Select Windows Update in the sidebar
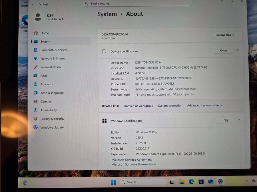This screenshot has width=257, height=192. [52, 127]
